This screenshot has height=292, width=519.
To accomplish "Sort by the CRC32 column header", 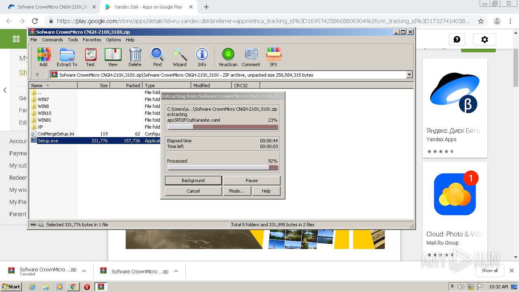I will click(x=246, y=85).
